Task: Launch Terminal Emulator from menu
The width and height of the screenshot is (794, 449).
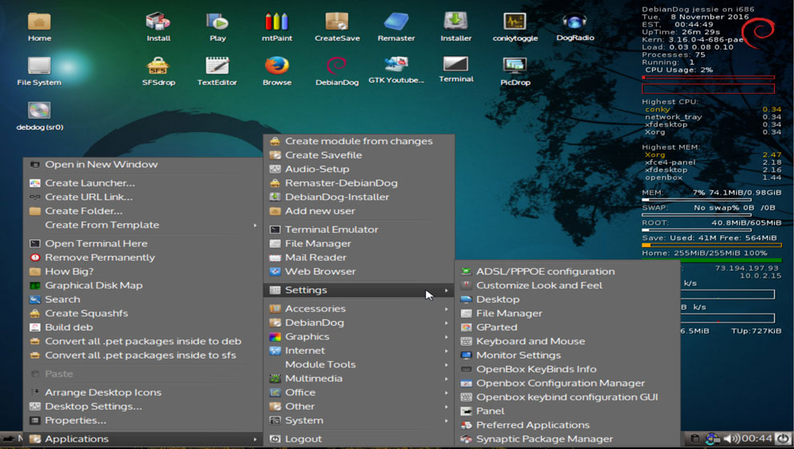Action: pos(359,230)
